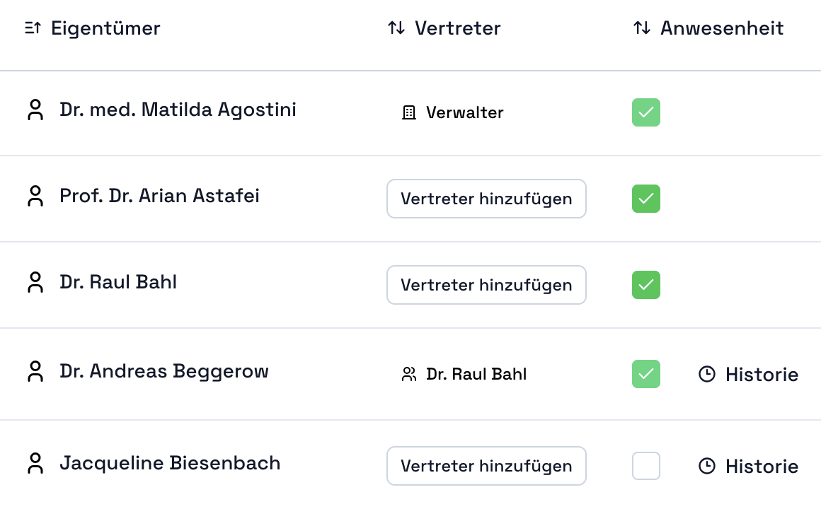Select the Anwesenheit column header

722,28
